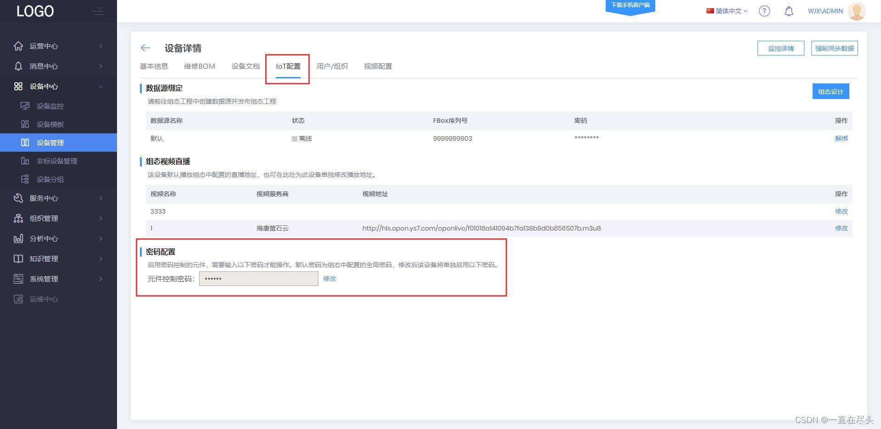Click the bar chart icon beside 分析中心

click(18, 238)
